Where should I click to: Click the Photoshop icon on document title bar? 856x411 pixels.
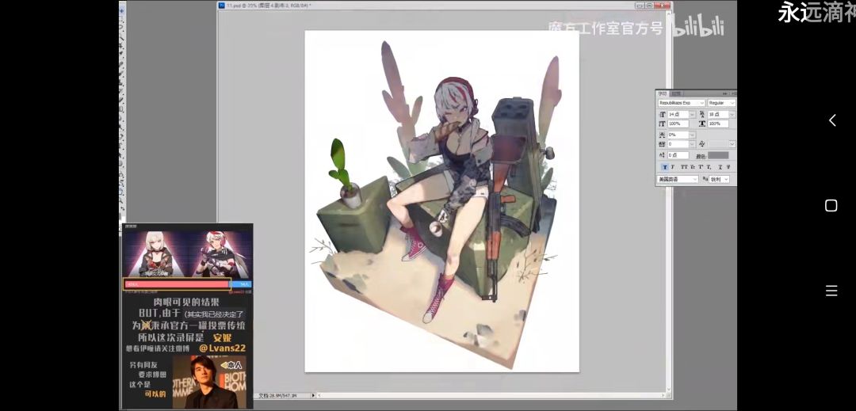click(x=222, y=5)
